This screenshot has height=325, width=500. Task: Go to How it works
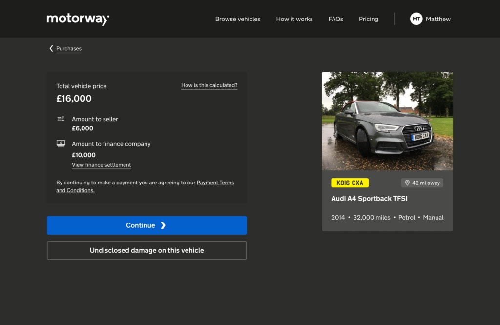tap(294, 19)
